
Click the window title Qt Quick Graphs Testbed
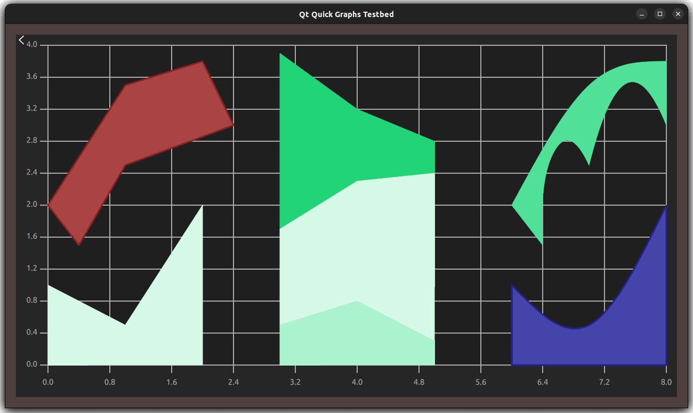(x=346, y=14)
